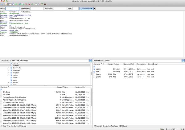Sort remote files by Permissions column
Image resolution: width=185 pixels, height=130 pixels.
tap(141, 64)
